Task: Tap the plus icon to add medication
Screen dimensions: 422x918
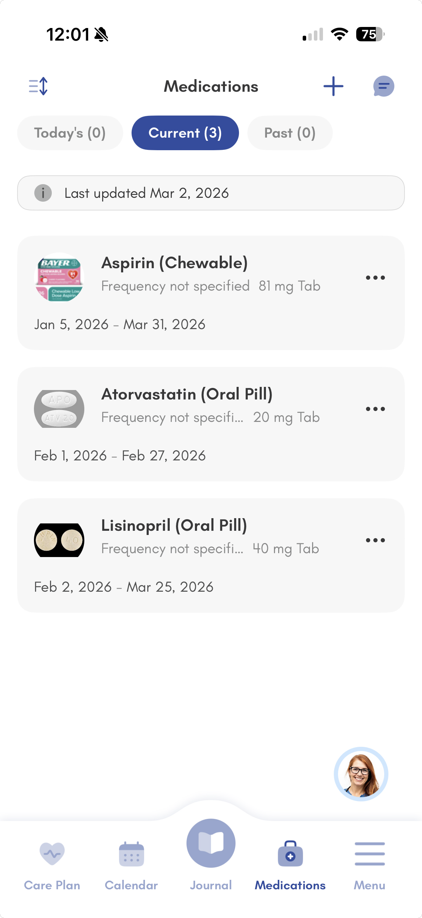Action: (333, 86)
